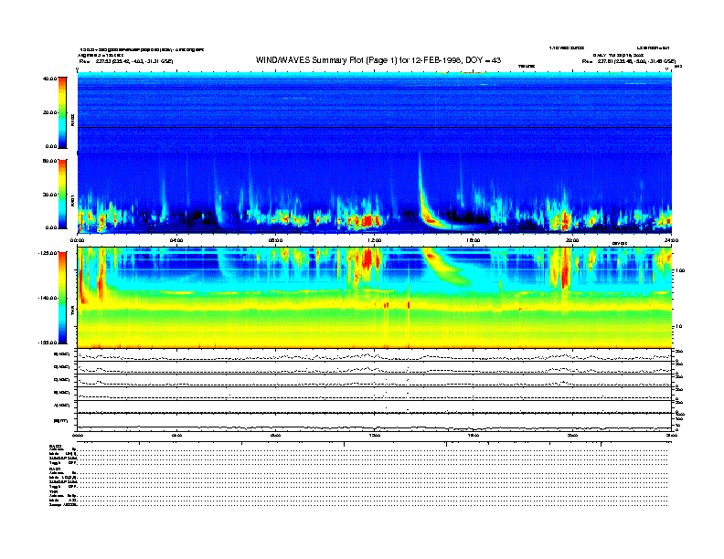
Task: Click the RAD2 color scale bar
Action: [x=63, y=111]
